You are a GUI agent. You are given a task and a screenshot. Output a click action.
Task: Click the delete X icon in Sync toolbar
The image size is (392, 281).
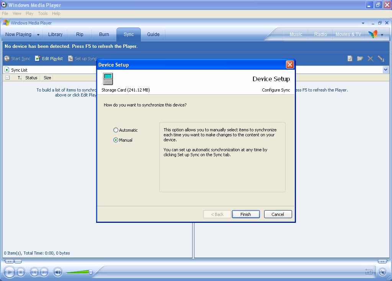370,59
